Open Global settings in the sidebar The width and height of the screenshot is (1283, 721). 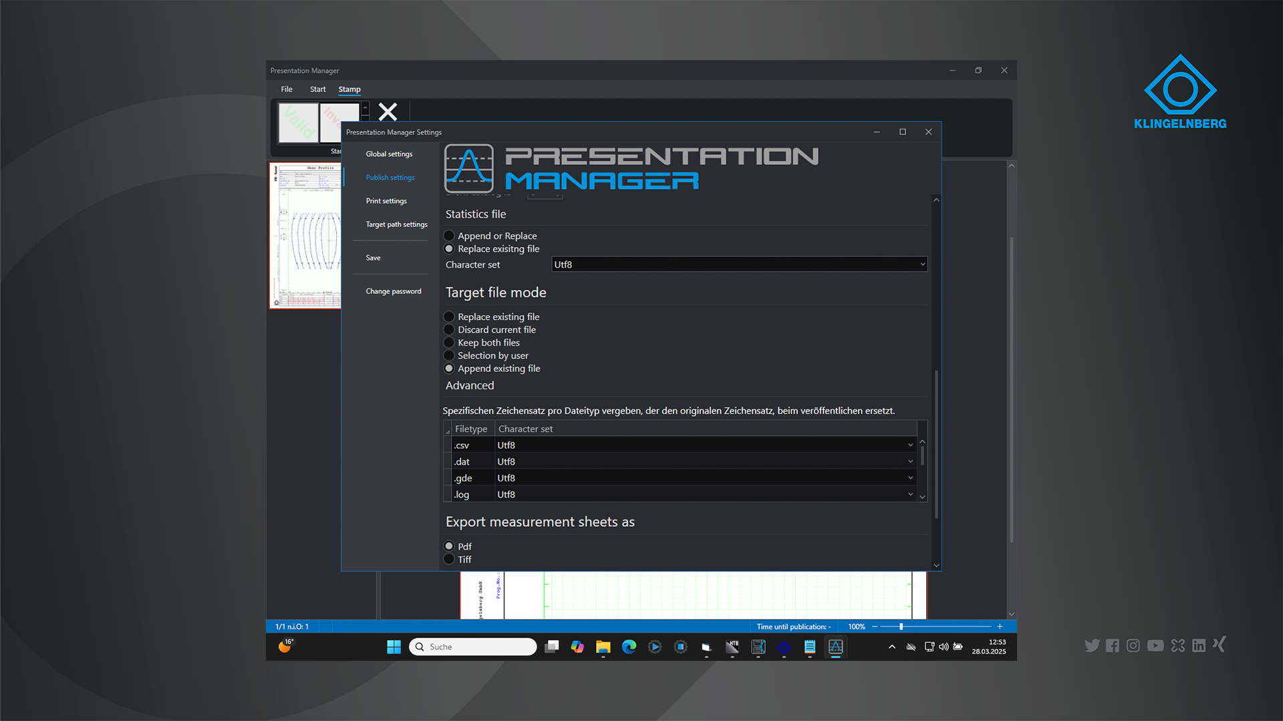(389, 154)
